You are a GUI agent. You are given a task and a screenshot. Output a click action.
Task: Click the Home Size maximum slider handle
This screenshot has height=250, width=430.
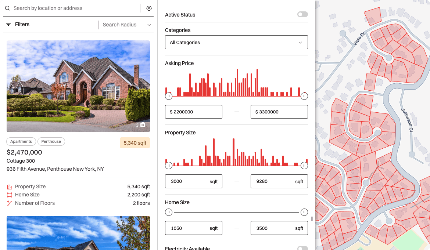pyautogui.click(x=304, y=212)
